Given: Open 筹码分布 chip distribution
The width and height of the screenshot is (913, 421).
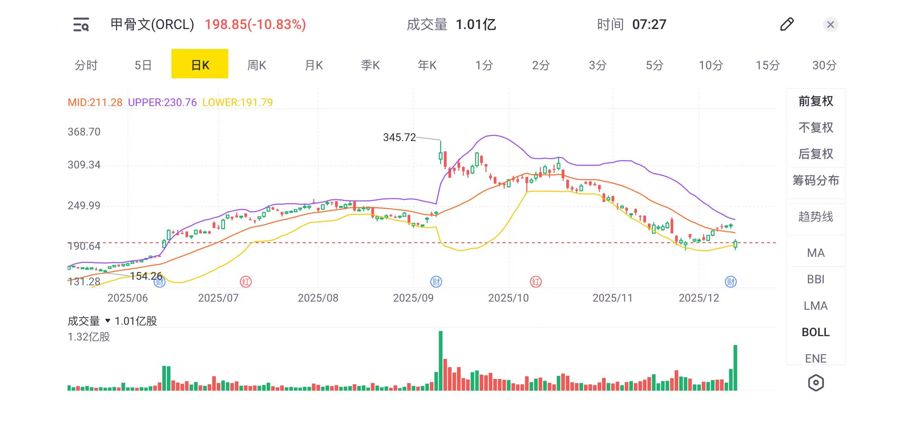Looking at the screenshot, I should [816, 181].
